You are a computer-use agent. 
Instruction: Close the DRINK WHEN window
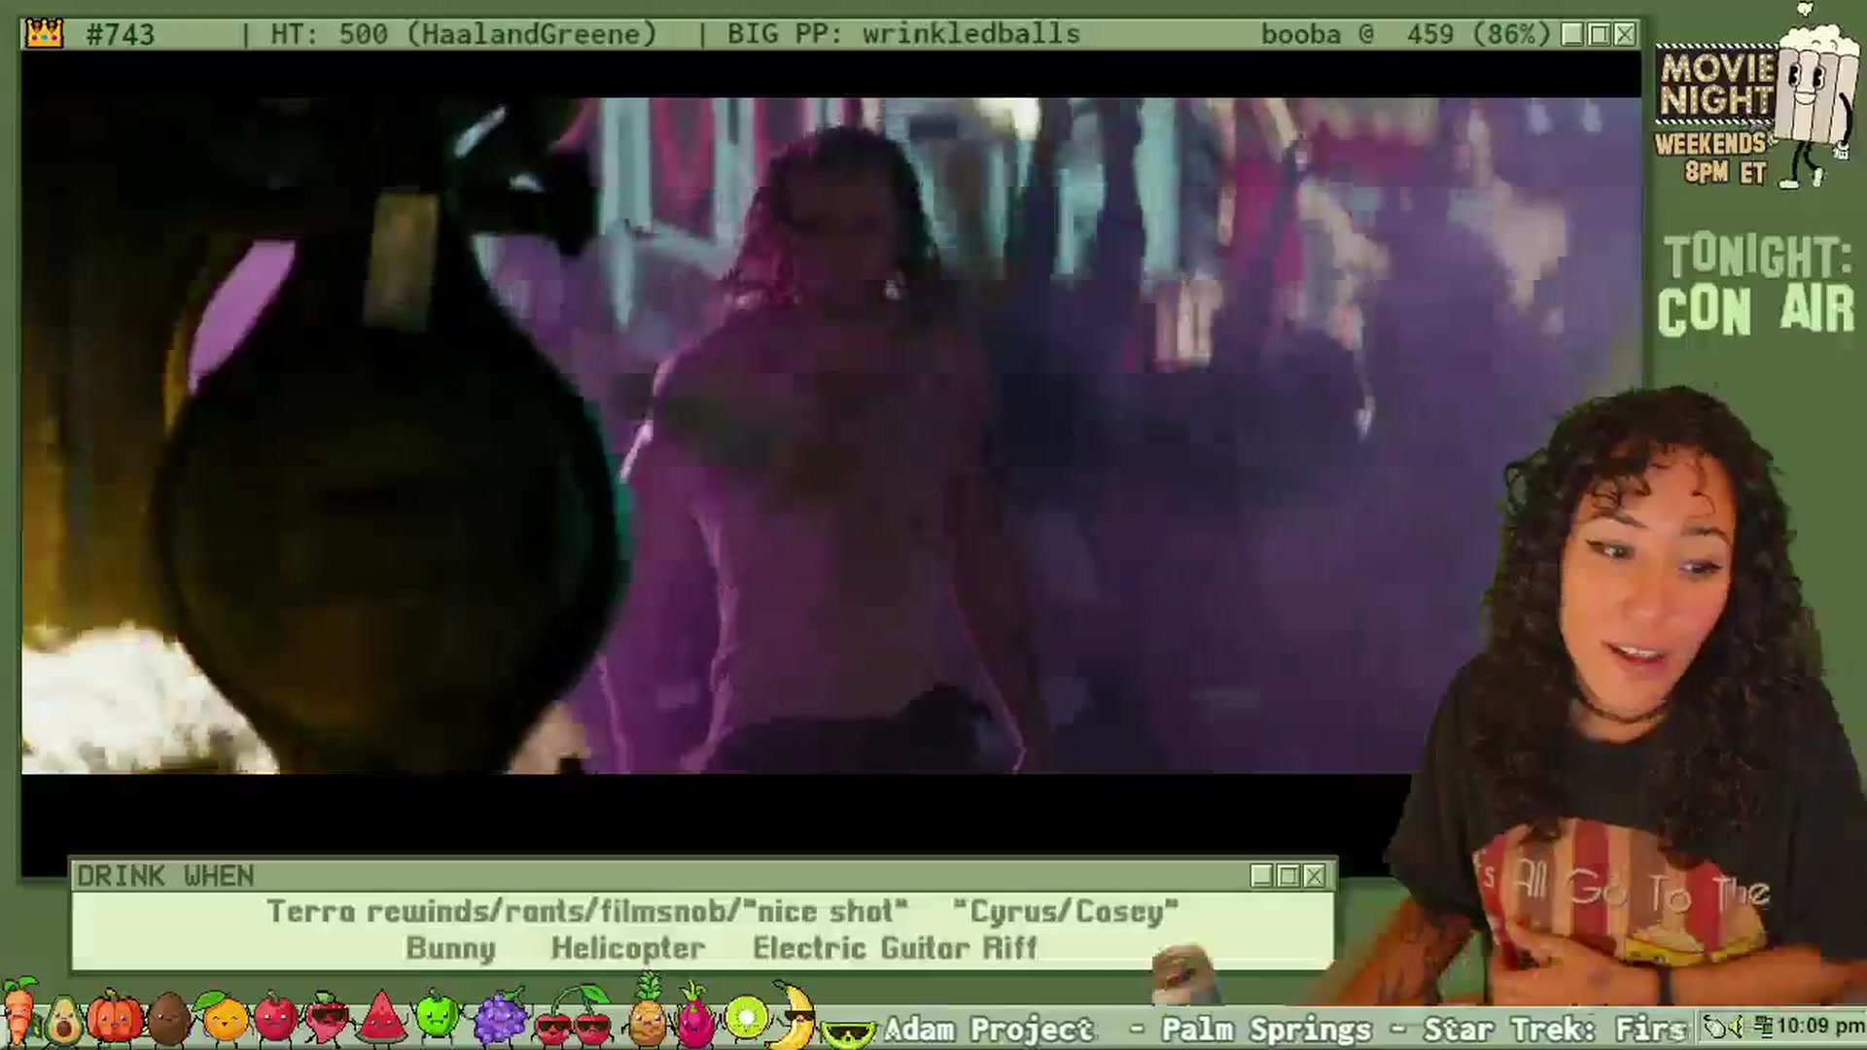pos(1315,876)
